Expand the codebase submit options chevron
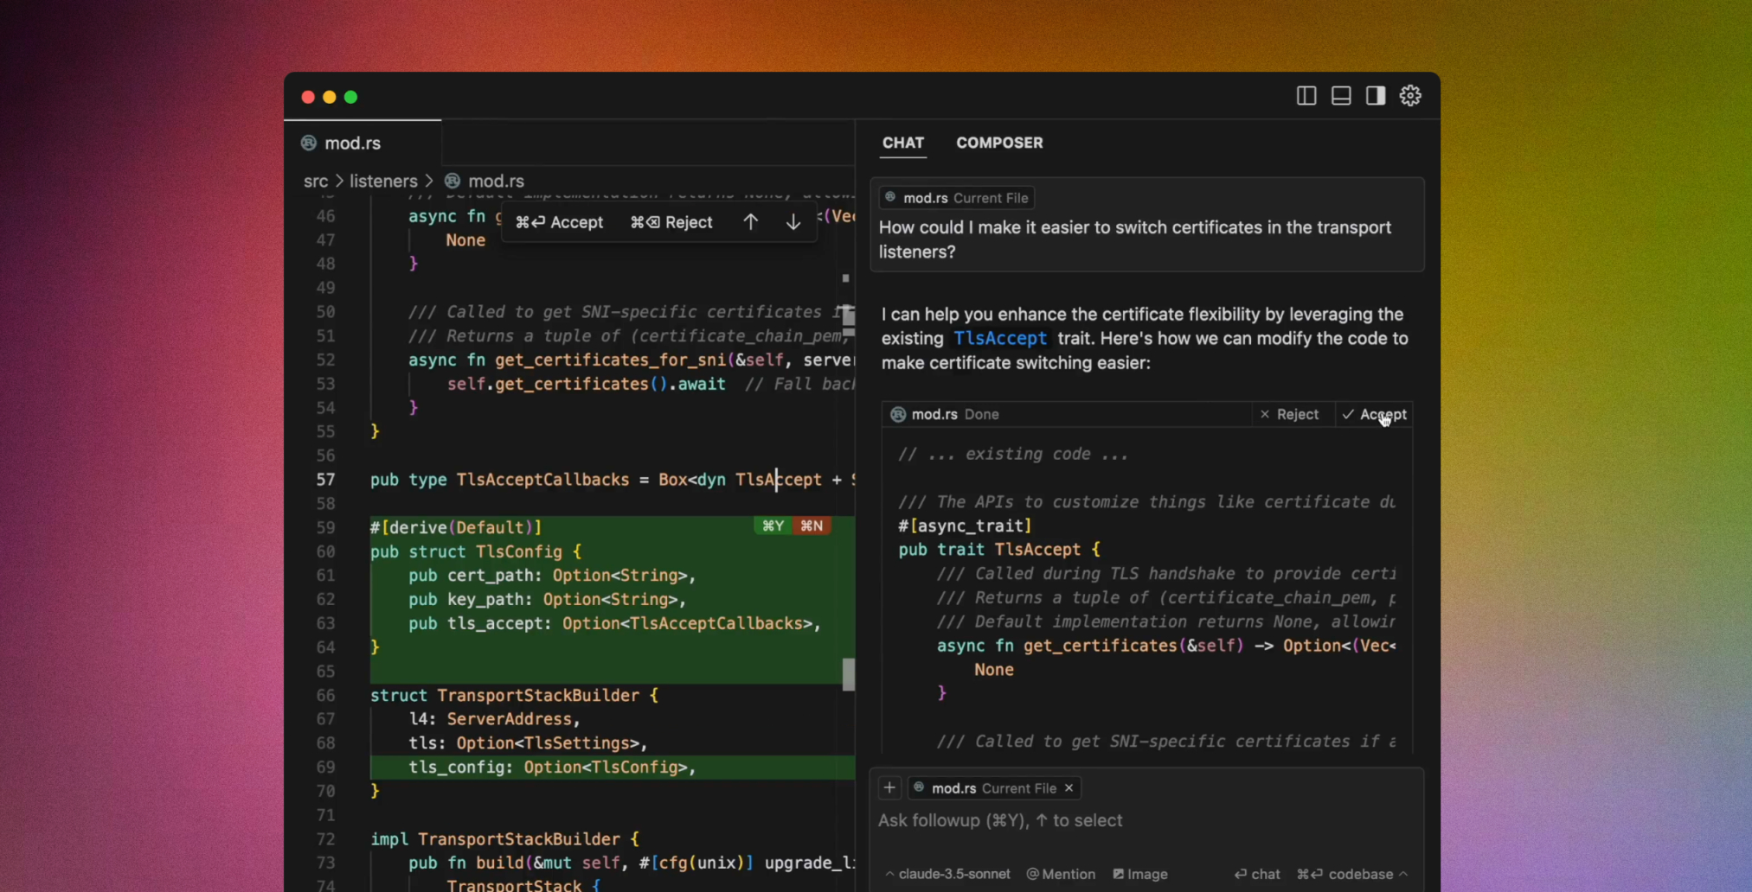The width and height of the screenshot is (1752, 892). tap(1402, 874)
